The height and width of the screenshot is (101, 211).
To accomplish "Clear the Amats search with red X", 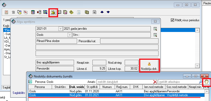I will click(155, 82).
